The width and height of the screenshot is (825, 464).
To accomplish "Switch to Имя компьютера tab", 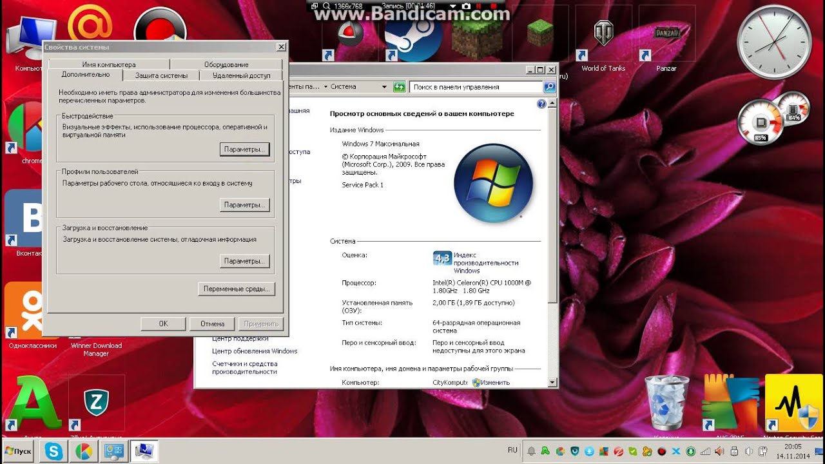I will click(109, 64).
